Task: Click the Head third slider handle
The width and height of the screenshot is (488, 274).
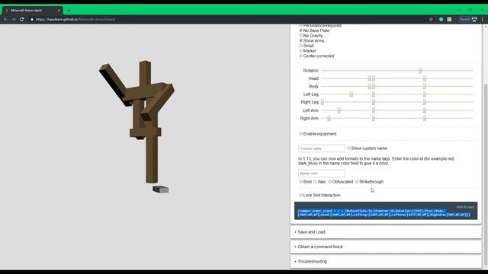Action: pyautogui.click(x=425, y=78)
